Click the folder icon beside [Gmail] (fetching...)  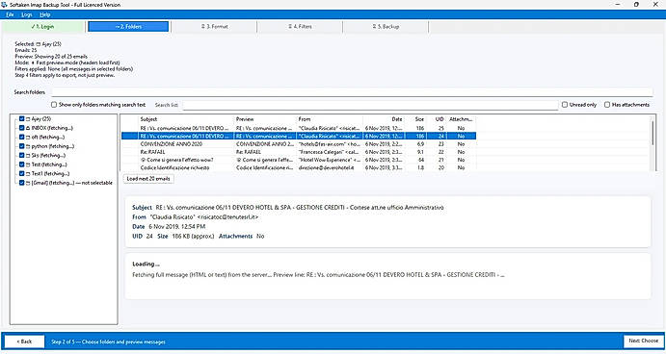click(x=28, y=183)
